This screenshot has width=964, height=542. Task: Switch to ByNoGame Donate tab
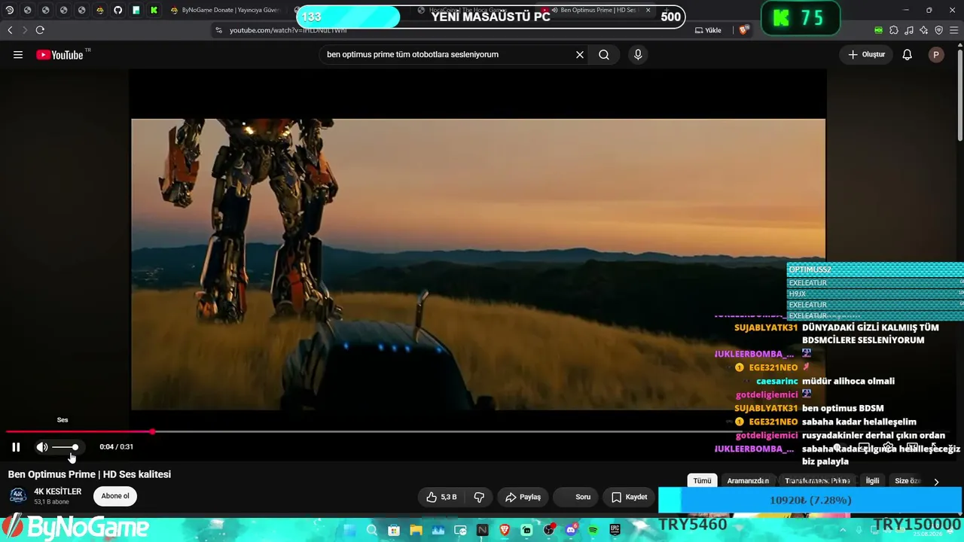point(224,11)
